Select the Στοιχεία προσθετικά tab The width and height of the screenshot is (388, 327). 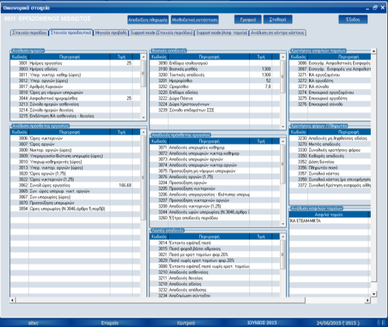point(71,33)
